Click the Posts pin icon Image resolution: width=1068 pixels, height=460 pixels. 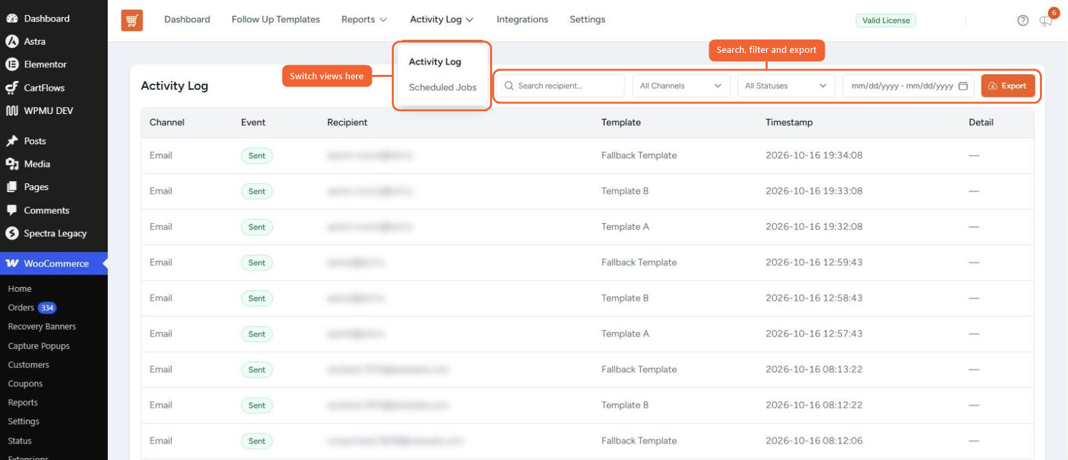point(12,141)
